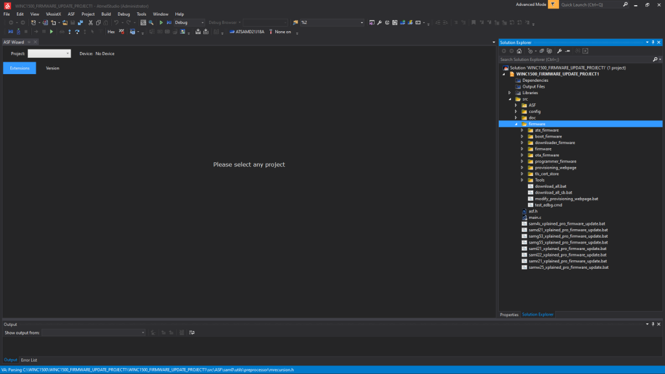Click Show All Files icon in Solution Explorer
Image resolution: width=665 pixels, height=374 pixels.
pos(549,51)
